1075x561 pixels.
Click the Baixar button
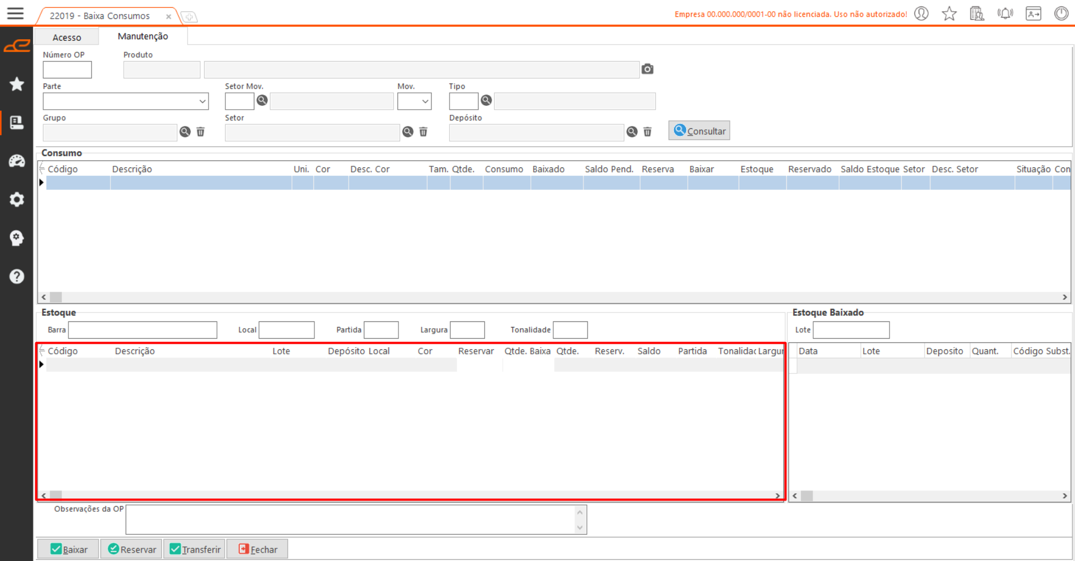(68, 549)
